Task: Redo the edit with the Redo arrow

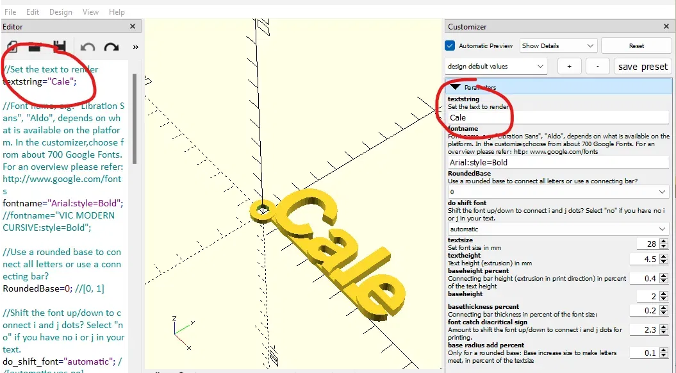Action: pyautogui.click(x=111, y=47)
